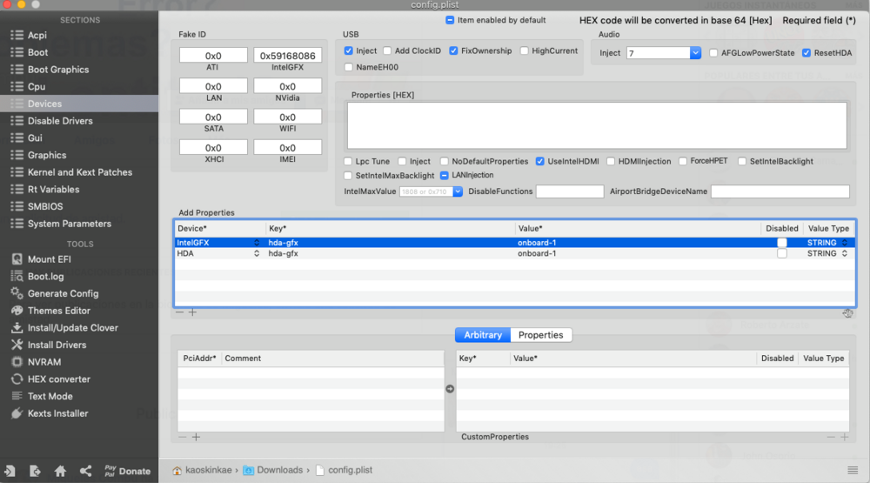Open the SMBIOS section

[x=46, y=206]
